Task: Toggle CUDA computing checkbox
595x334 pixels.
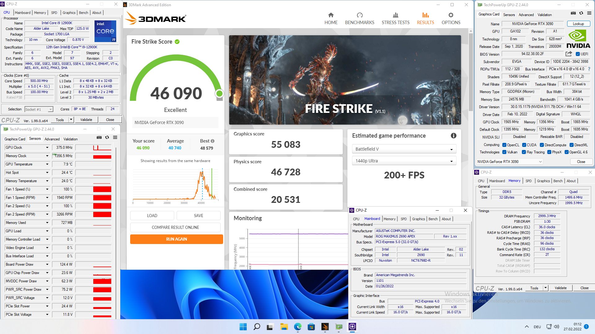Action: tap(524, 145)
